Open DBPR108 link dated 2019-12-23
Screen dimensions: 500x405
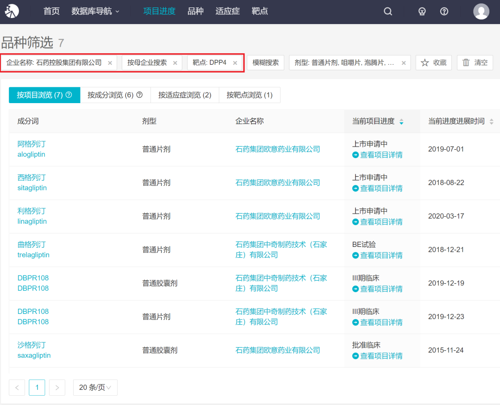(33, 317)
